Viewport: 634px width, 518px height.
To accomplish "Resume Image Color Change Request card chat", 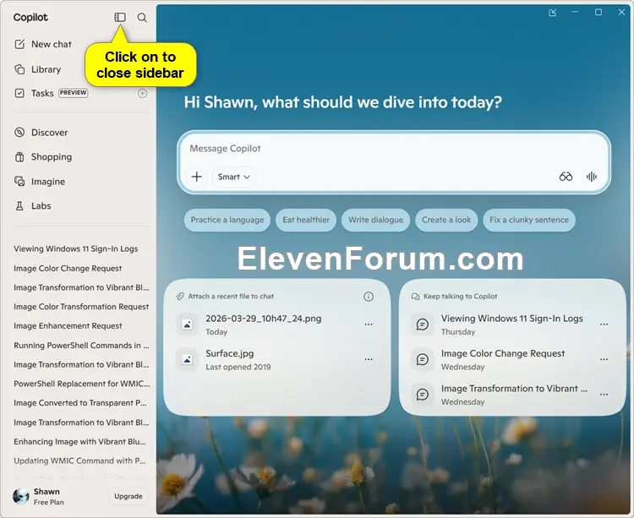I will (503, 360).
